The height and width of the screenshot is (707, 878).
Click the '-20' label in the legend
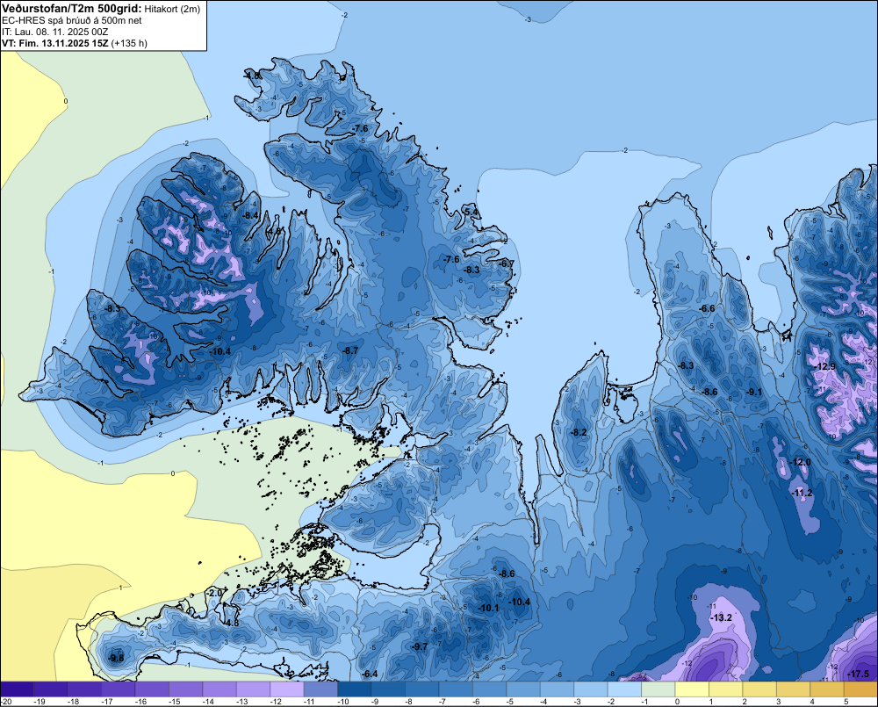(x=5, y=702)
